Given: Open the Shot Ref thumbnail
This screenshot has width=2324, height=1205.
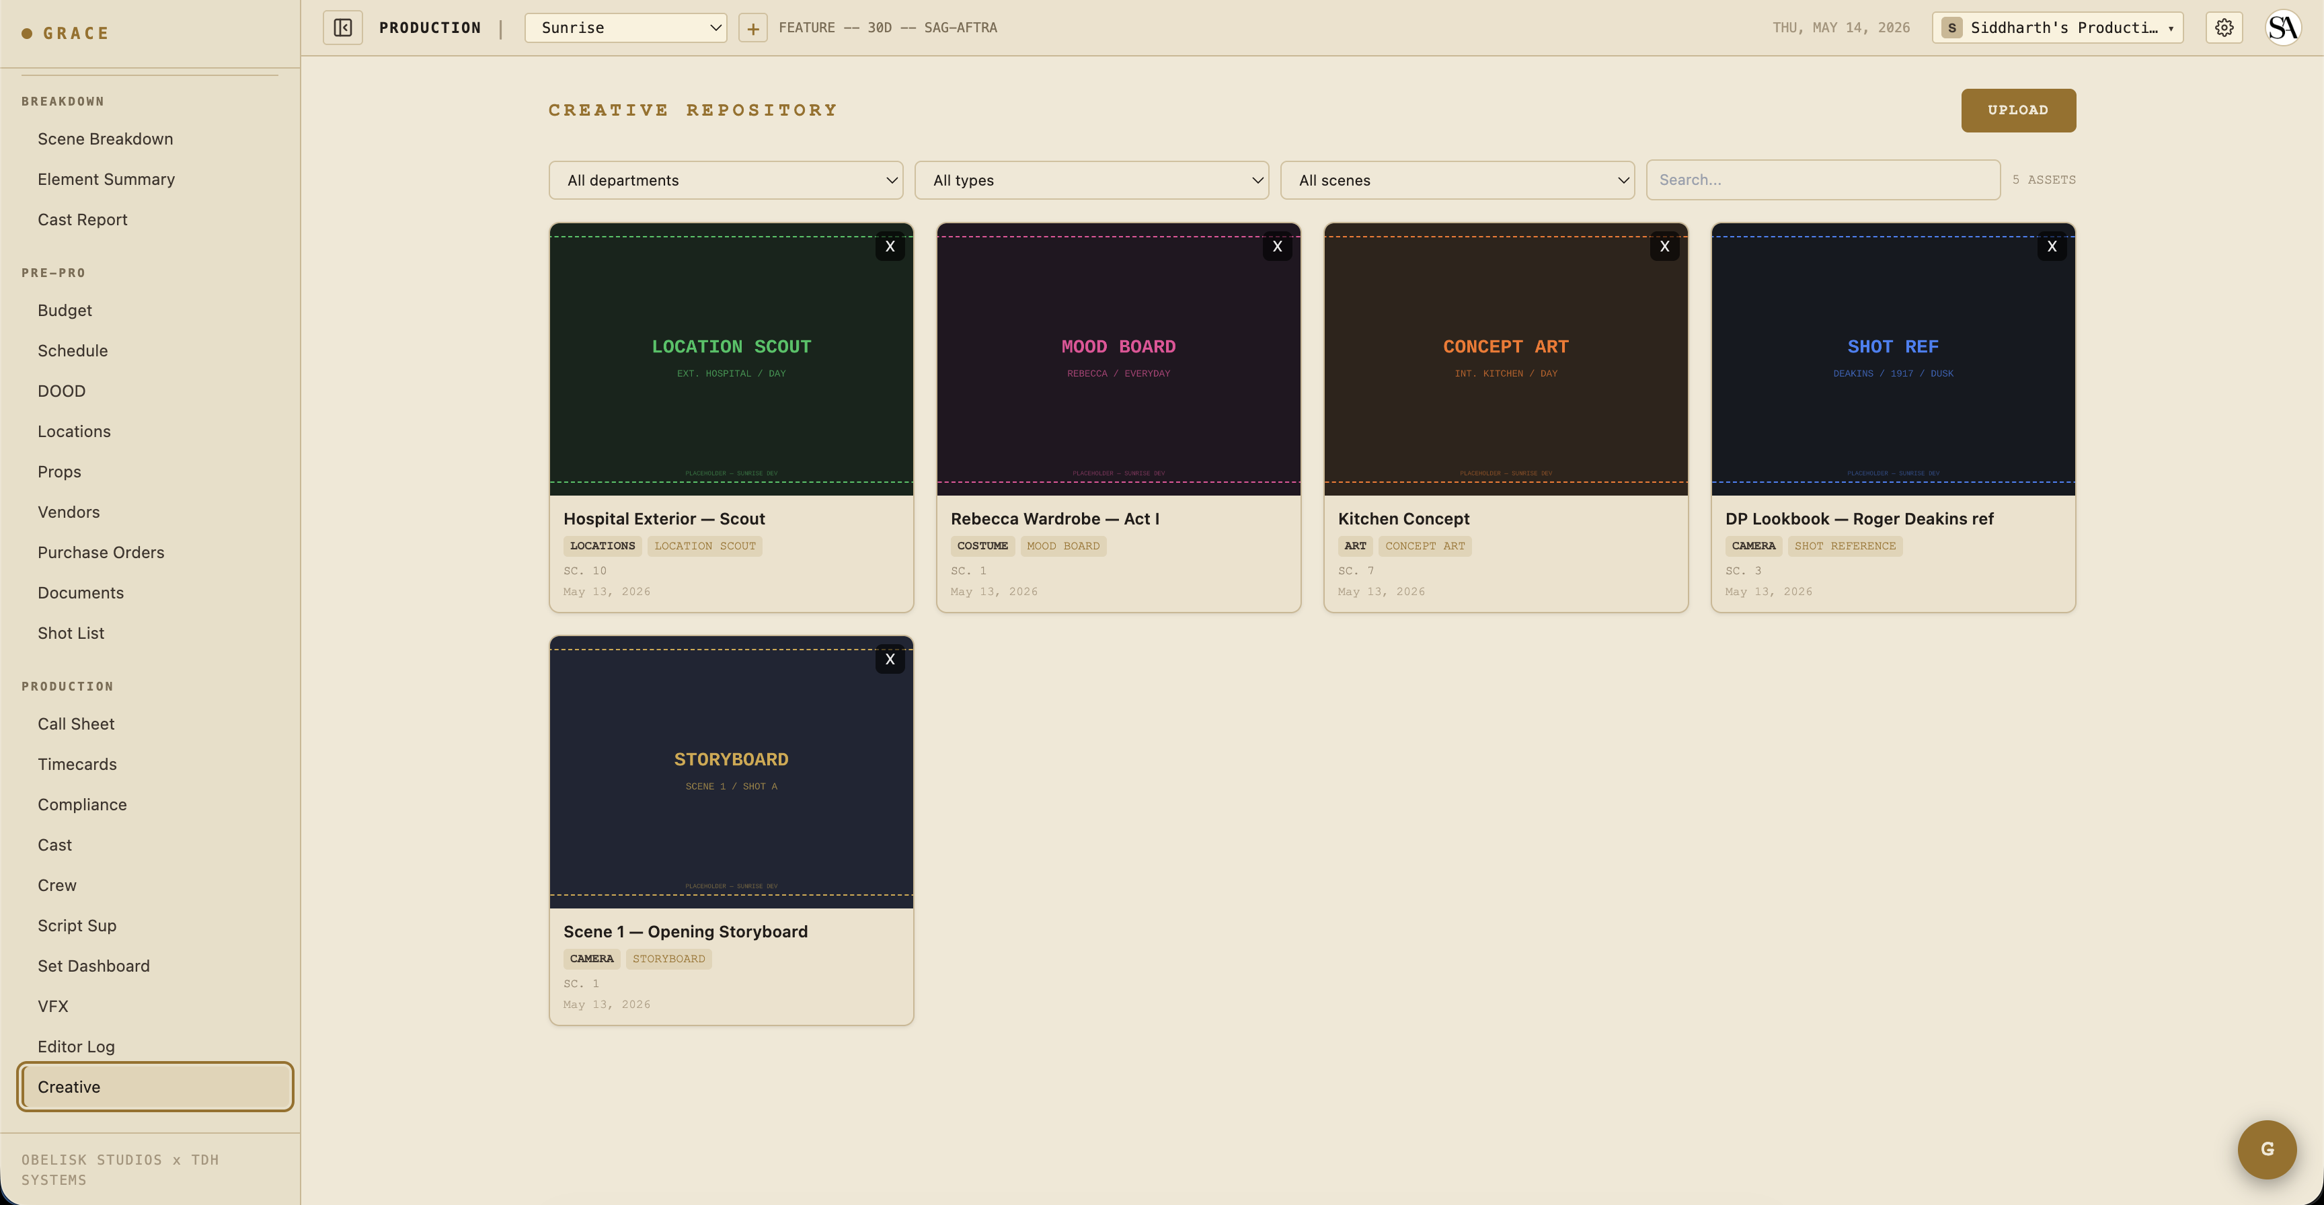Looking at the screenshot, I should click(1893, 359).
